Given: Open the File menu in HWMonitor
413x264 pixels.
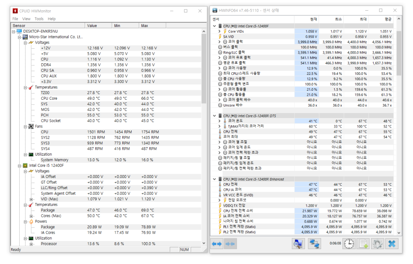Looking at the screenshot, I should 15,19.
